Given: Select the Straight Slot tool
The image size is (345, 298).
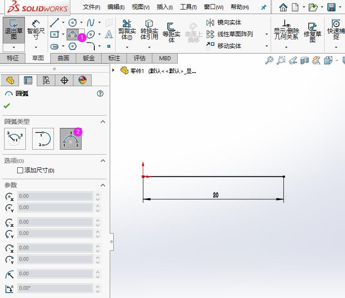Looking at the screenshot, I should (x=54, y=46).
